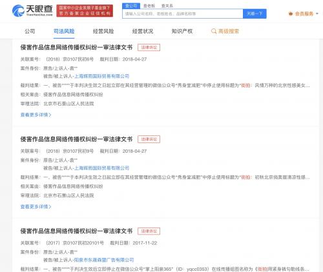Select the judgment date 2017-11-22
Viewport: 323px width, 272px height.
pyautogui.click(x=145, y=243)
